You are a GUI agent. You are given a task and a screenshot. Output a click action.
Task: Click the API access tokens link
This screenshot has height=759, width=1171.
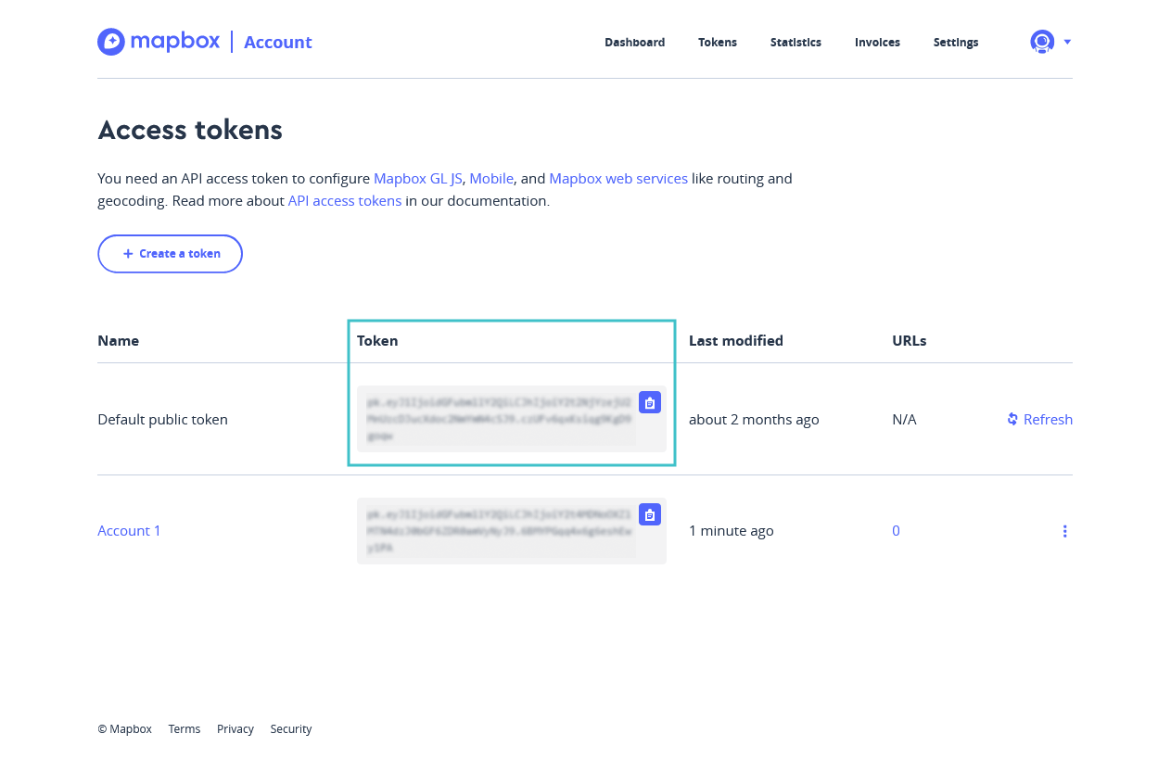tap(344, 200)
